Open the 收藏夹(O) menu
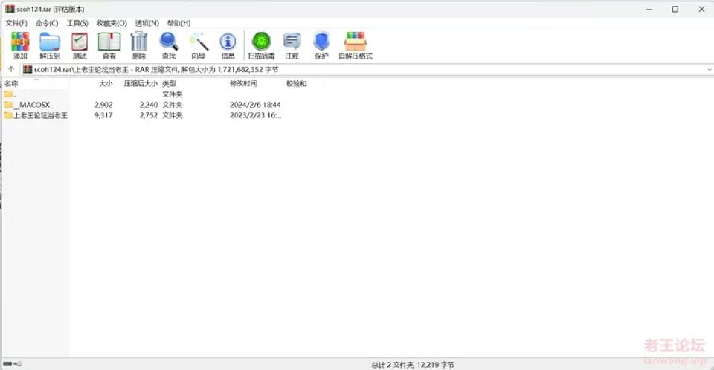Screen dimensions: 714x370 (x=112, y=23)
